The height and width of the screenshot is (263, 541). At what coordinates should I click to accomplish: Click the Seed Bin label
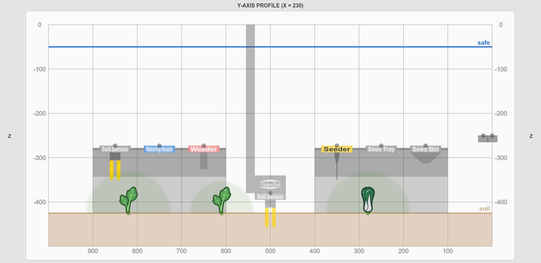pos(426,149)
